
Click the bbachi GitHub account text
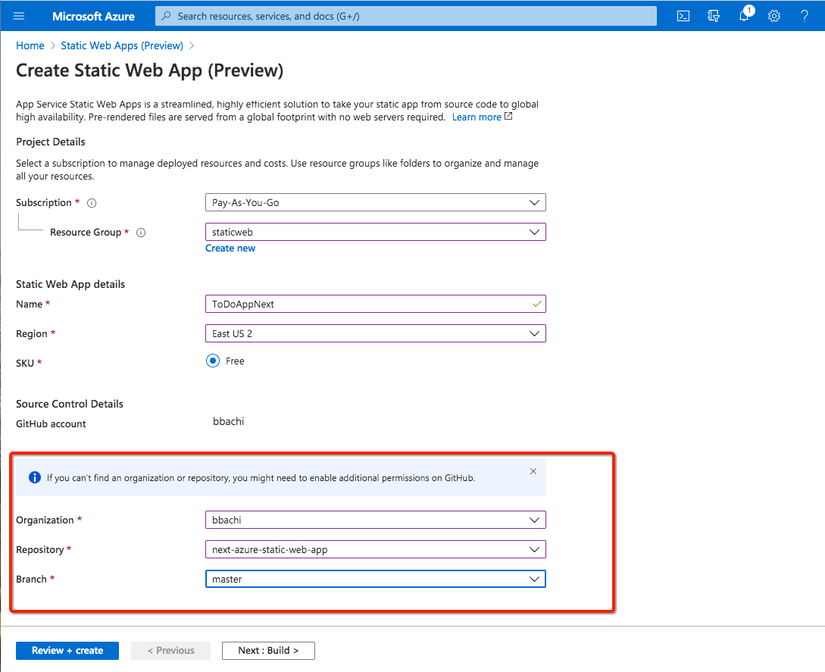pos(228,421)
